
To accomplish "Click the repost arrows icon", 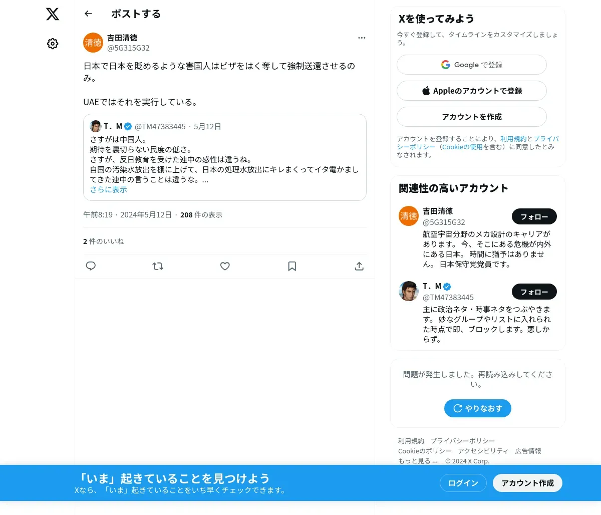I will [x=158, y=266].
